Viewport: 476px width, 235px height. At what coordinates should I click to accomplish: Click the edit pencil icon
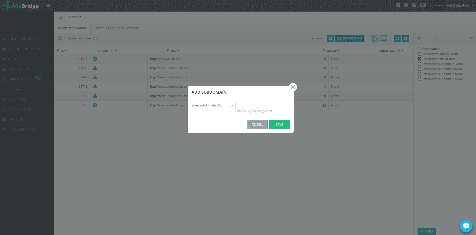(x=375, y=38)
